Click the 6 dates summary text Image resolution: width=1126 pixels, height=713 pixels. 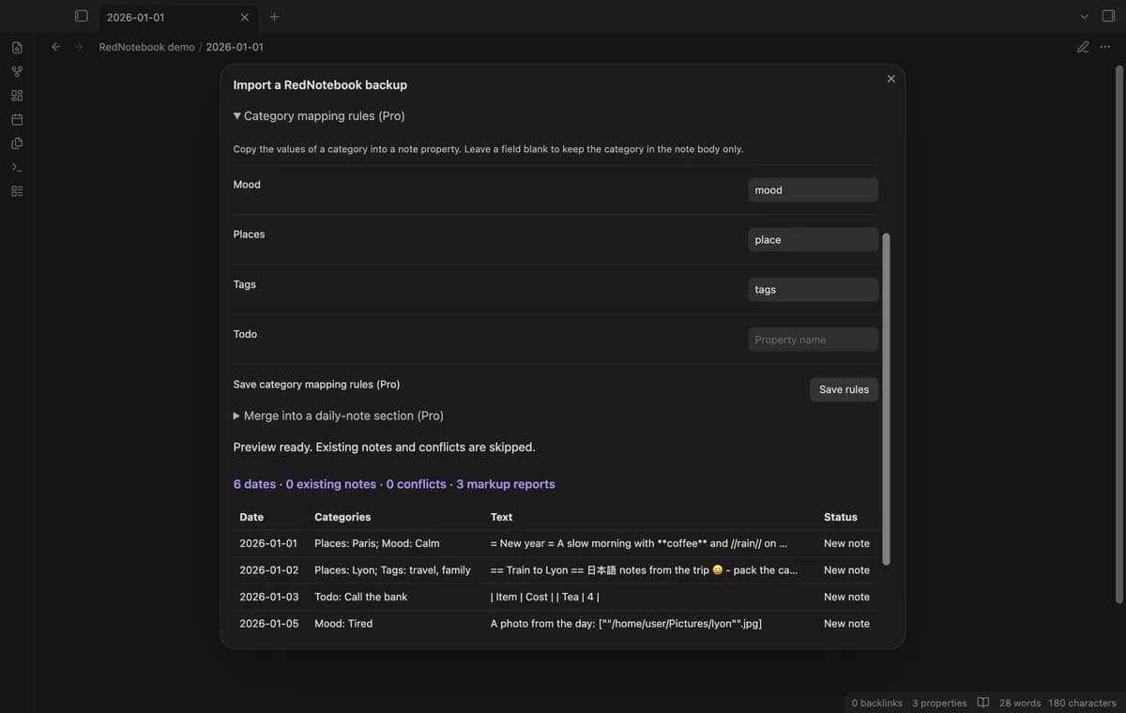(254, 484)
